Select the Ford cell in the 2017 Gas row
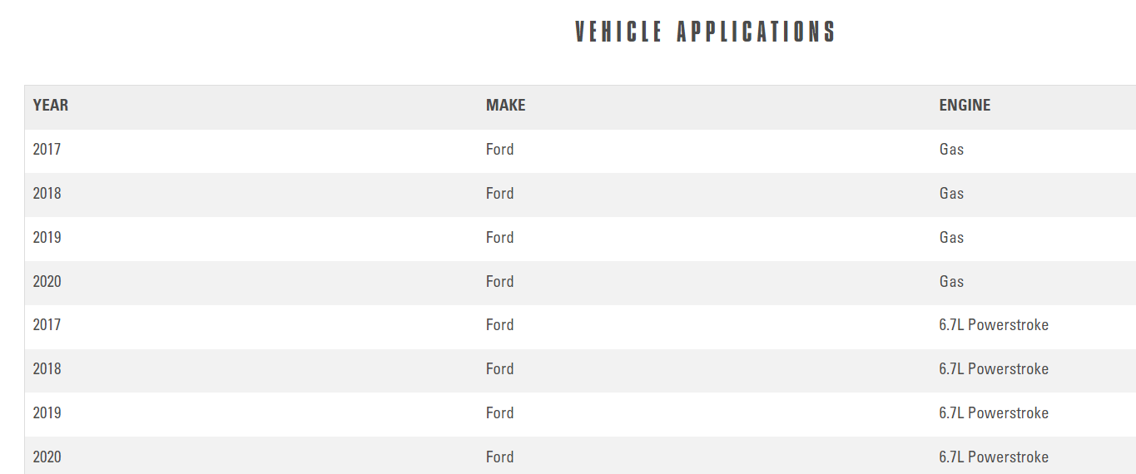1136x474 pixels. pyautogui.click(x=500, y=150)
